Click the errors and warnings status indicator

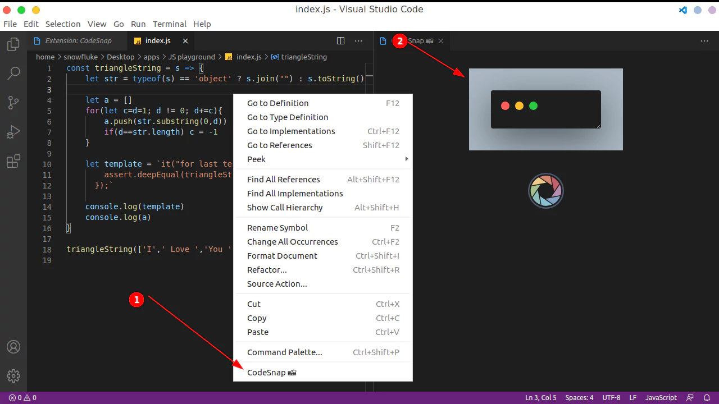coord(23,398)
